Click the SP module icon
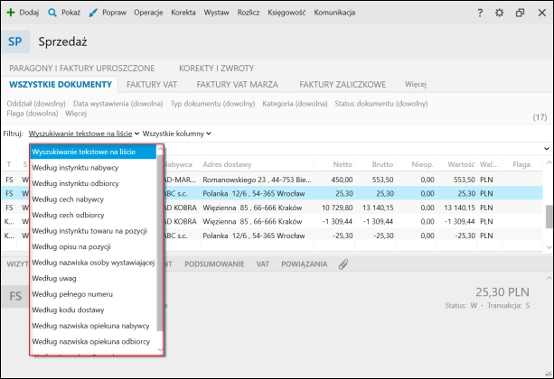This screenshot has height=379, width=554. (15, 42)
